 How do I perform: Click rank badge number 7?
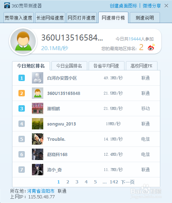(x=22, y=170)
